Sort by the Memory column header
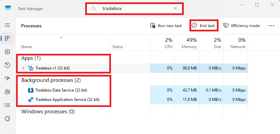 coord(189,43)
